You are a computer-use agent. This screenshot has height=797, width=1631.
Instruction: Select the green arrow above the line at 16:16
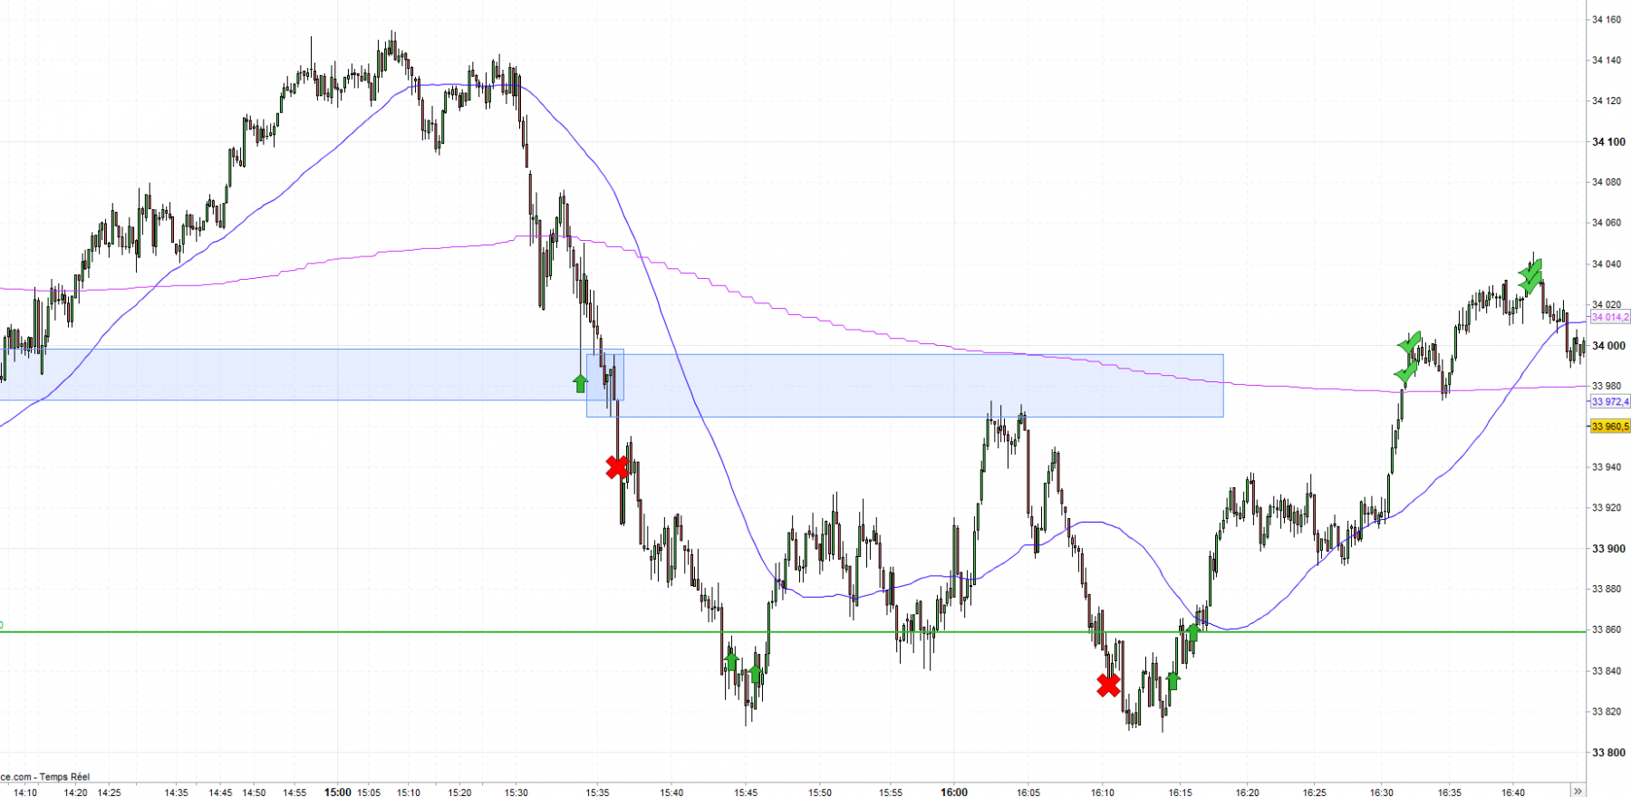1193,630
